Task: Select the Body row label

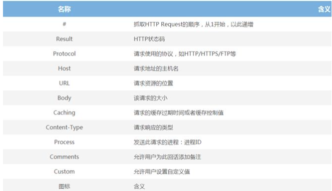Action: pos(64,97)
